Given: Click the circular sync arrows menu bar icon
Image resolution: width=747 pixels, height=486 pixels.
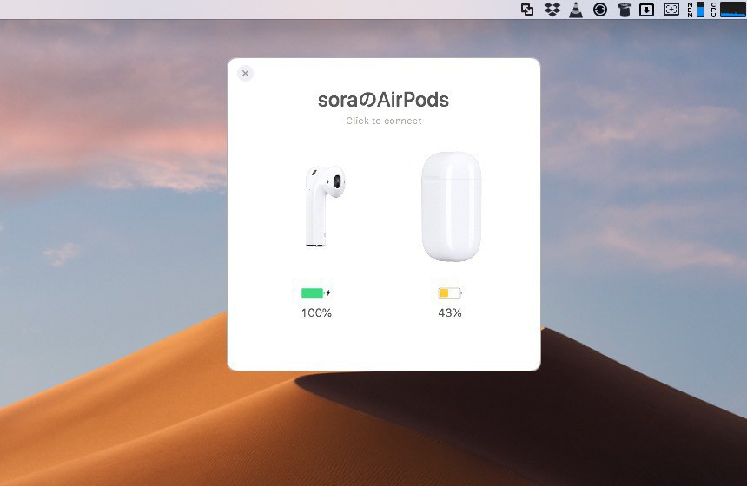Looking at the screenshot, I should pyautogui.click(x=600, y=10).
